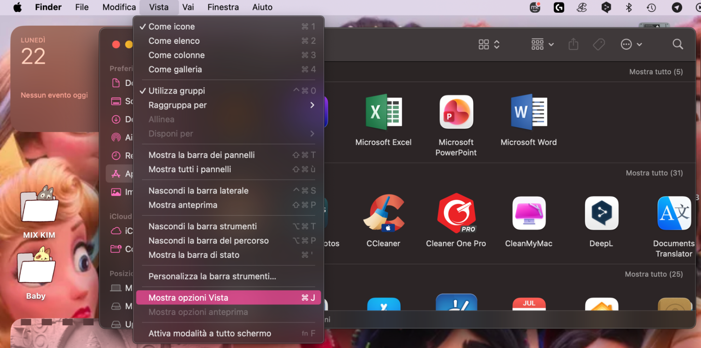This screenshot has height=348, width=701.
Task: Select Recents sidebar clock icon
Action: [x=116, y=155]
